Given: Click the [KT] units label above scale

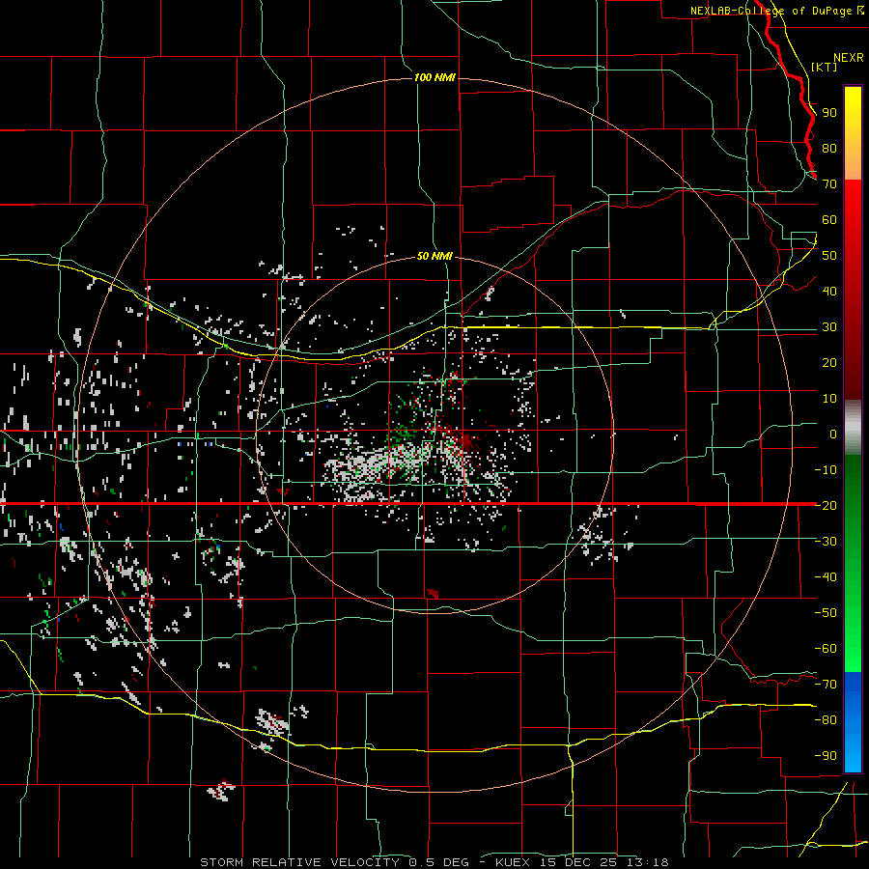Looking at the screenshot, I should pos(825,67).
